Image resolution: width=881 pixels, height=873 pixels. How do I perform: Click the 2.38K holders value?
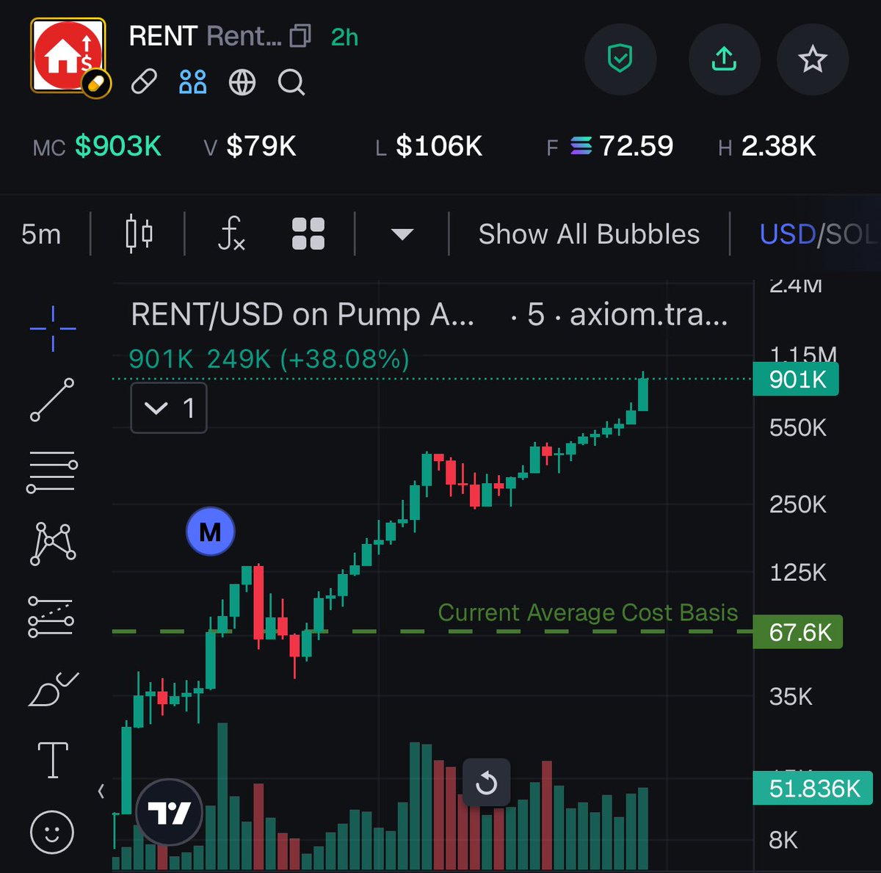tap(779, 146)
